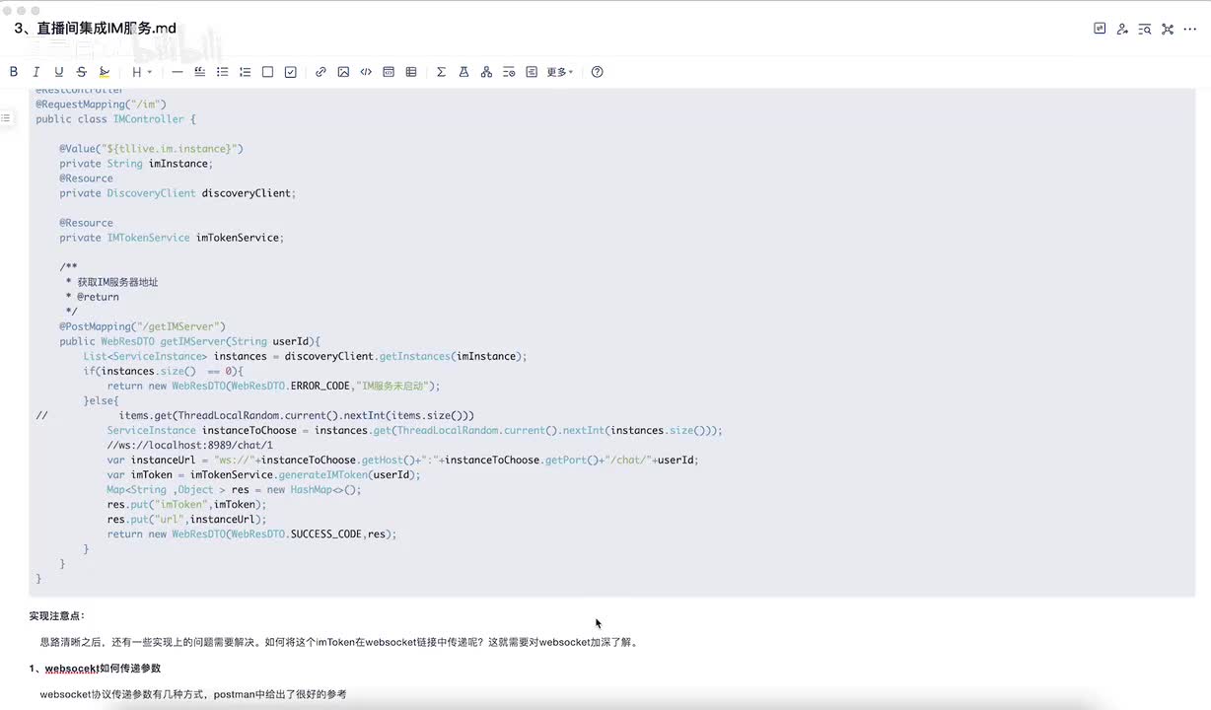This screenshot has width=1211, height=710.
Task: Insert inline code
Action: [366, 72]
